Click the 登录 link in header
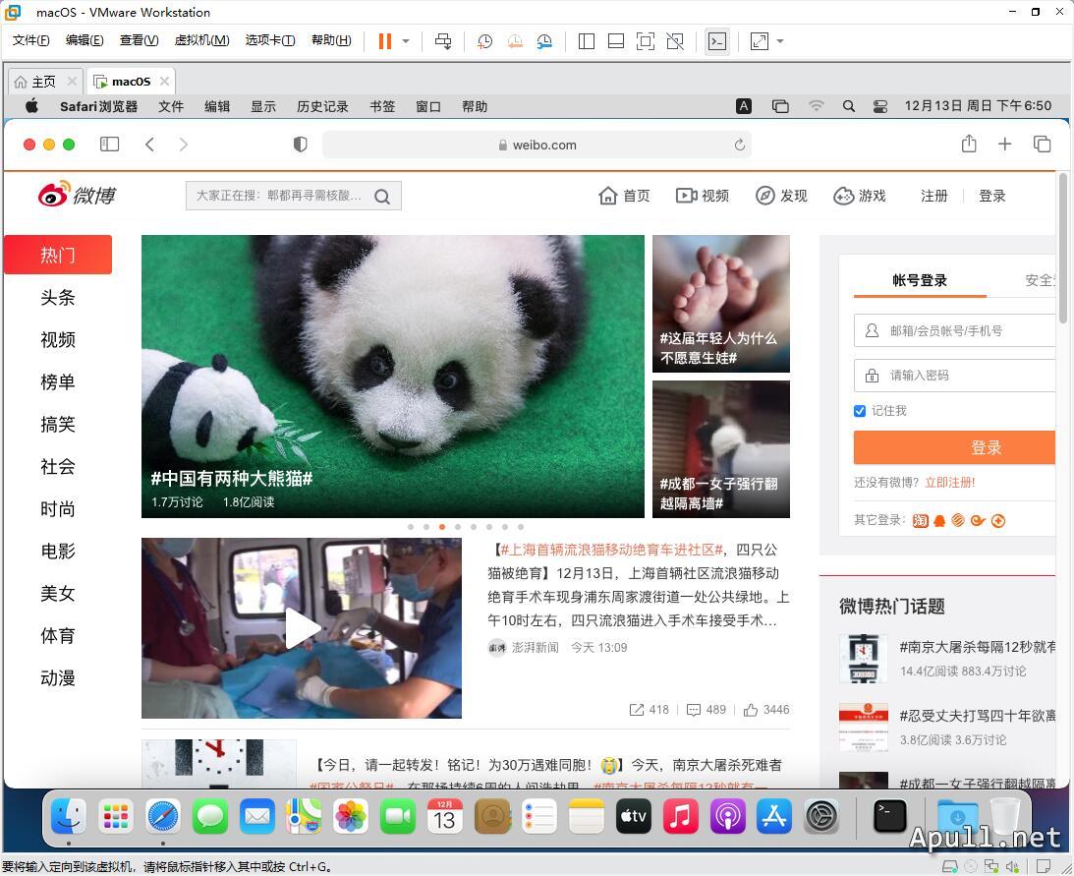This screenshot has width=1074, height=876. 991,196
